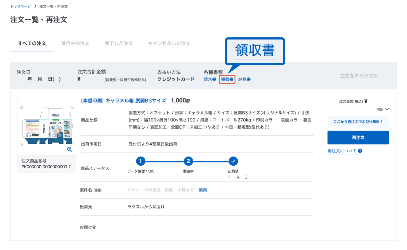Click the 商品ステータス label
The width and height of the screenshot is (407, 250).
point(95,168)
